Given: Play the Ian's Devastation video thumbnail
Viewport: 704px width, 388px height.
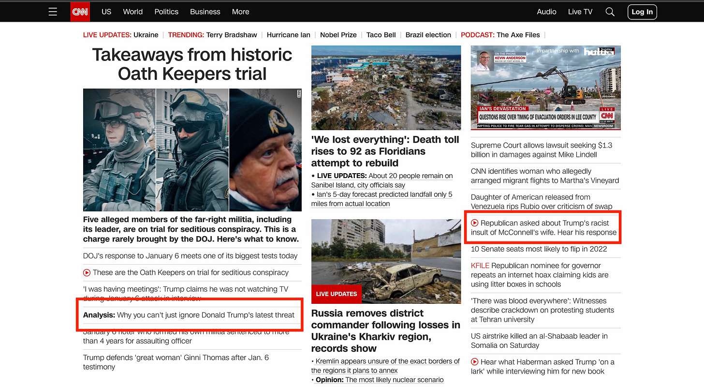Looking at the screenshot, I should click(546, 88).
